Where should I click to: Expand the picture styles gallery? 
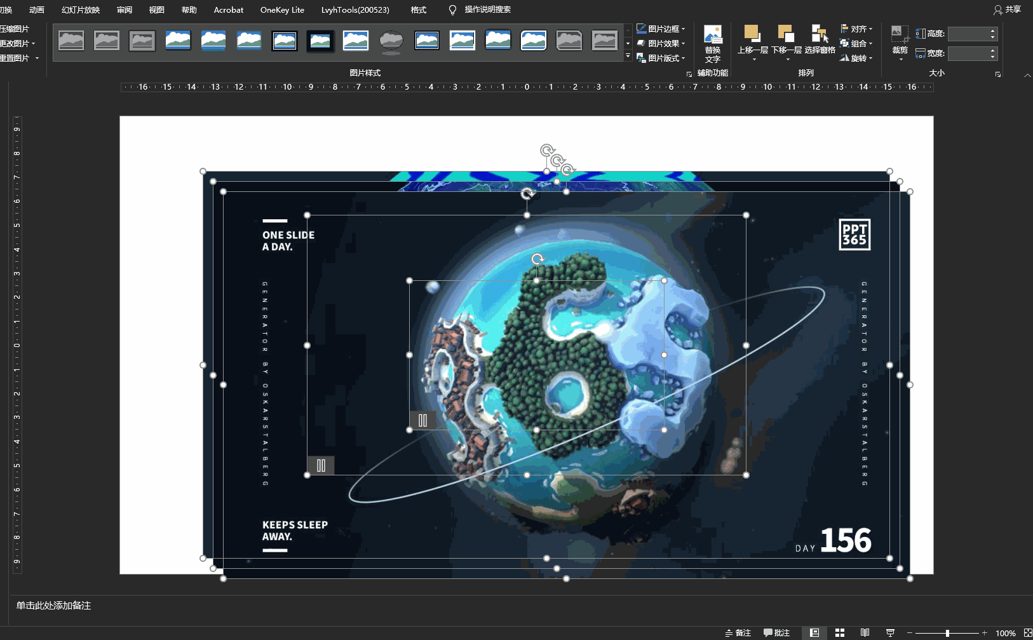(628, 56)
